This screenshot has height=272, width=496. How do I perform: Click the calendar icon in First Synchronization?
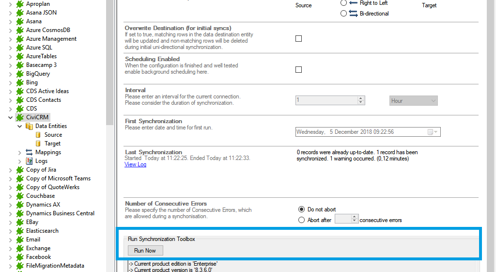(x=431, y=132)
